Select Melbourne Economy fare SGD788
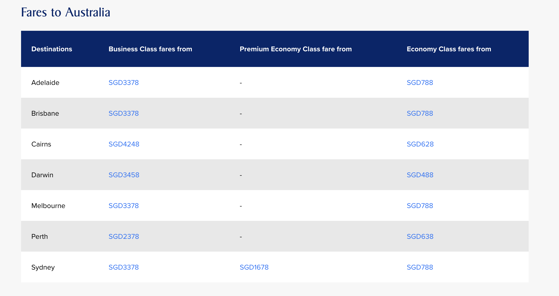This screenshot has height=296, width=559. point(420,206)
